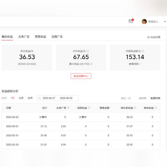Click the user profile avatar picture

[144, 22]
